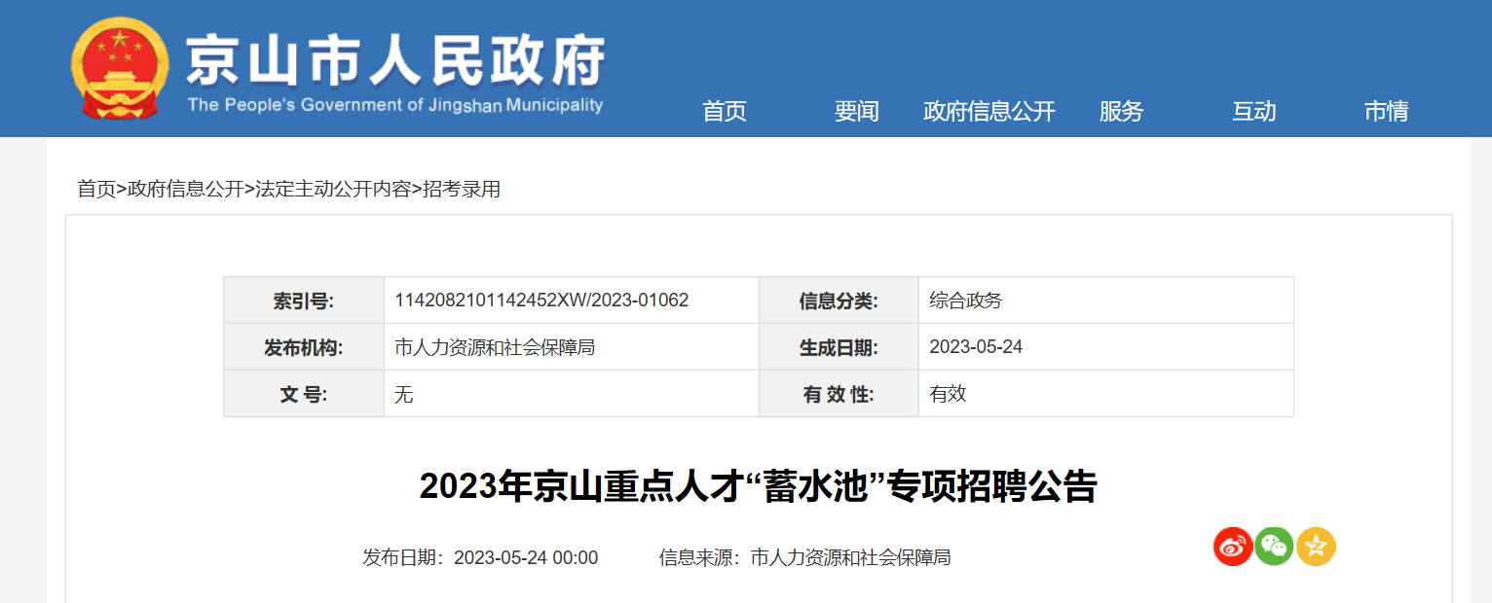
Task: Select index number 1142082101142452XW/2023-01062
Action: pyautogui.click(x=541, y=301)
